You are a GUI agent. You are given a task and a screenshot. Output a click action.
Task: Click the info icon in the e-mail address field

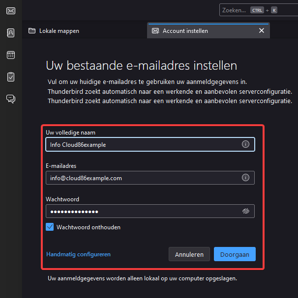(x=245, y=178)
